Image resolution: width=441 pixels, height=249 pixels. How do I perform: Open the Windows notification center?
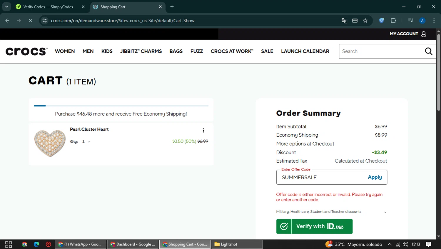pos(429,244)
